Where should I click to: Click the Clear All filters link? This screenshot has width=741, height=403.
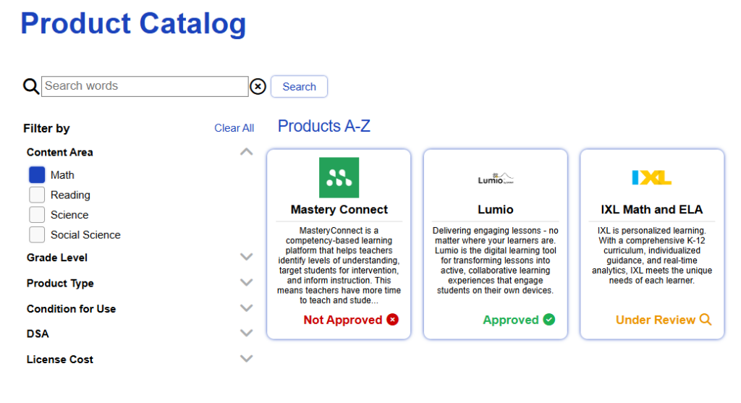pos(234,128)
